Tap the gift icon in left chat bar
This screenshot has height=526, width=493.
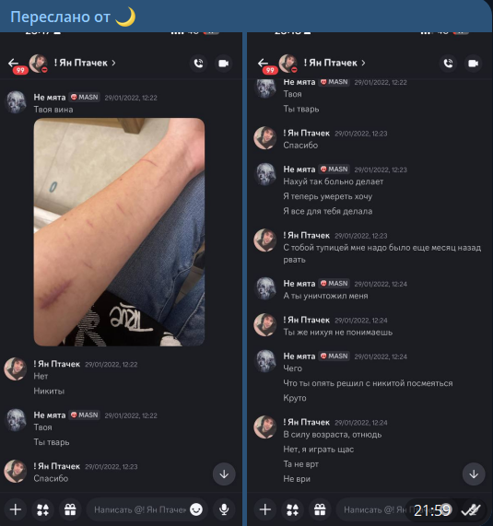pos(70,509)
